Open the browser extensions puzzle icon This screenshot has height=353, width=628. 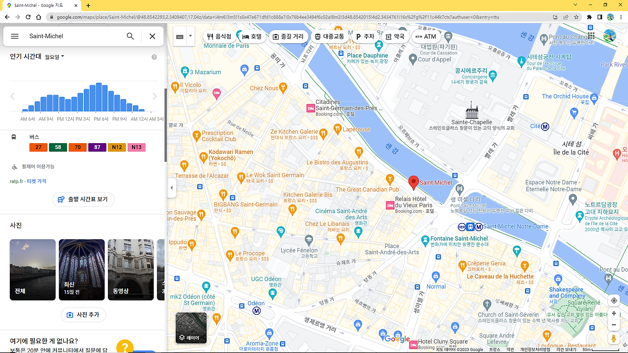[589, 17]
